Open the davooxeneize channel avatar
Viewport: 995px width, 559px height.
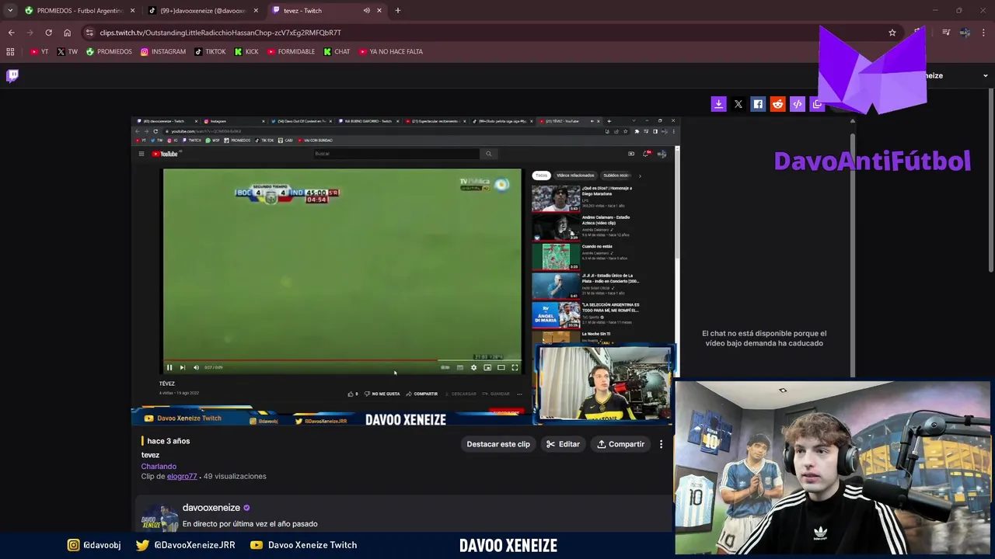[159, 518]
